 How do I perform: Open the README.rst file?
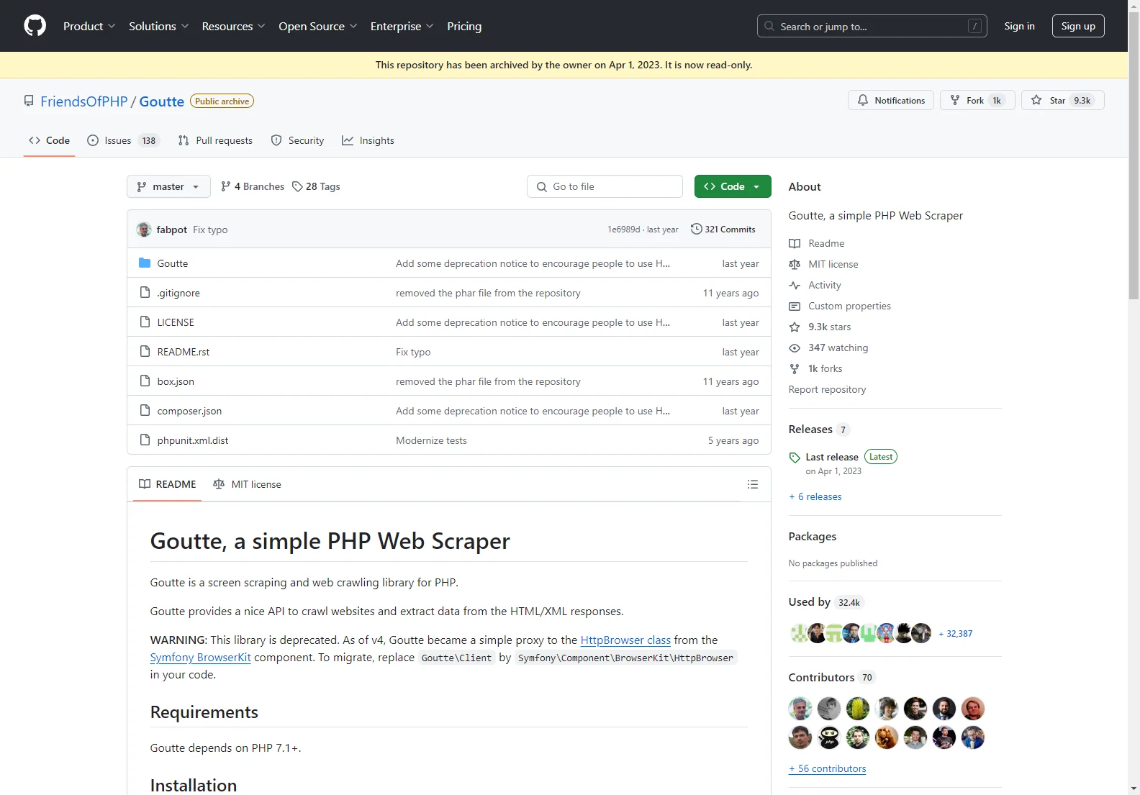184,352
